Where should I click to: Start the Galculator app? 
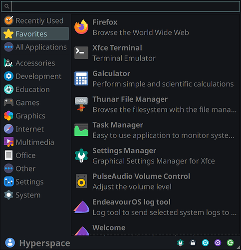click(155, 78)
